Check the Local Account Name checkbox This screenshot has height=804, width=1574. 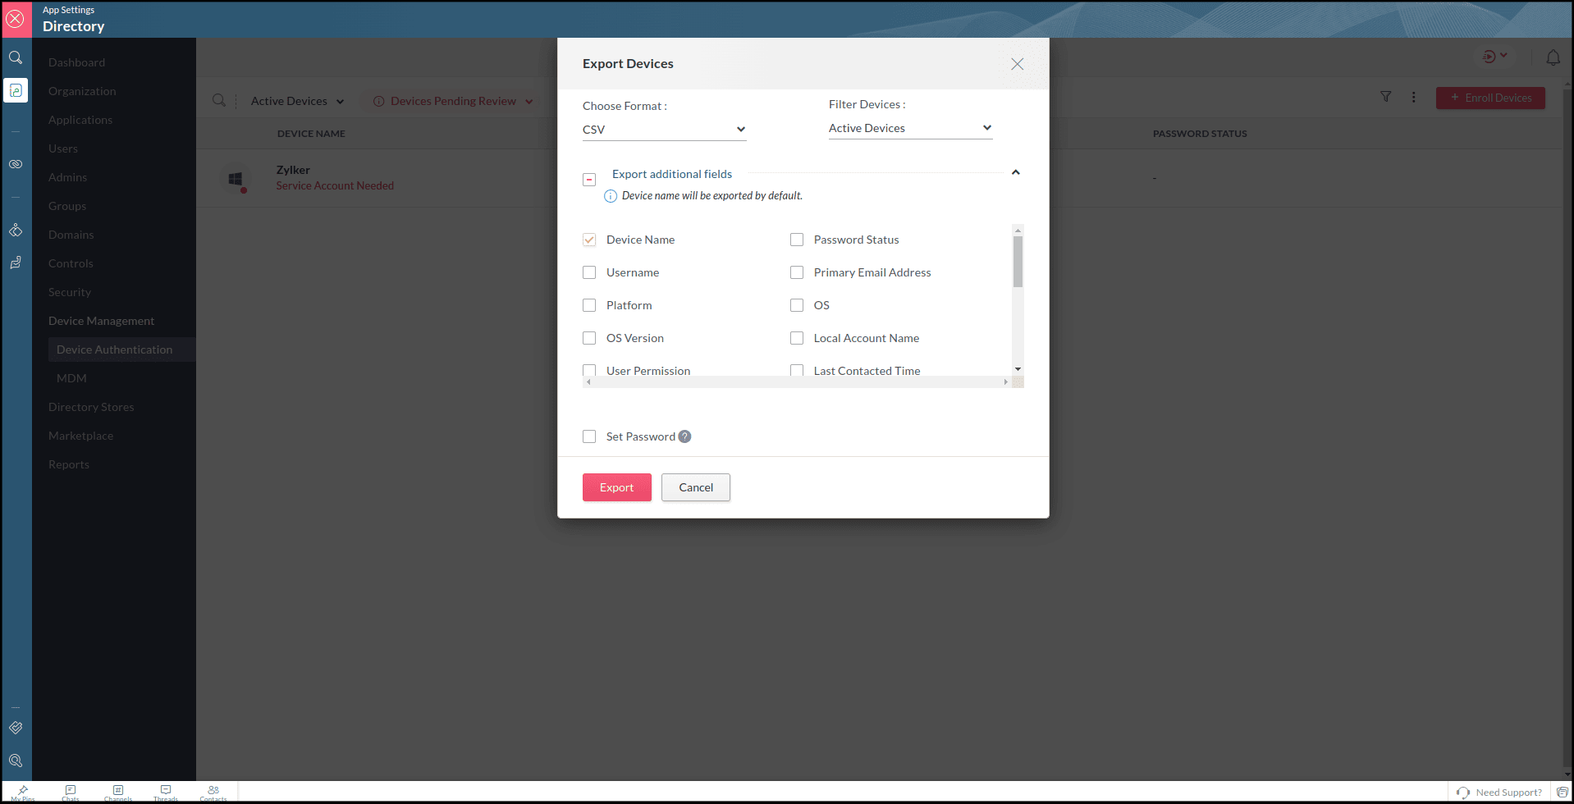[x=797, y=338]
